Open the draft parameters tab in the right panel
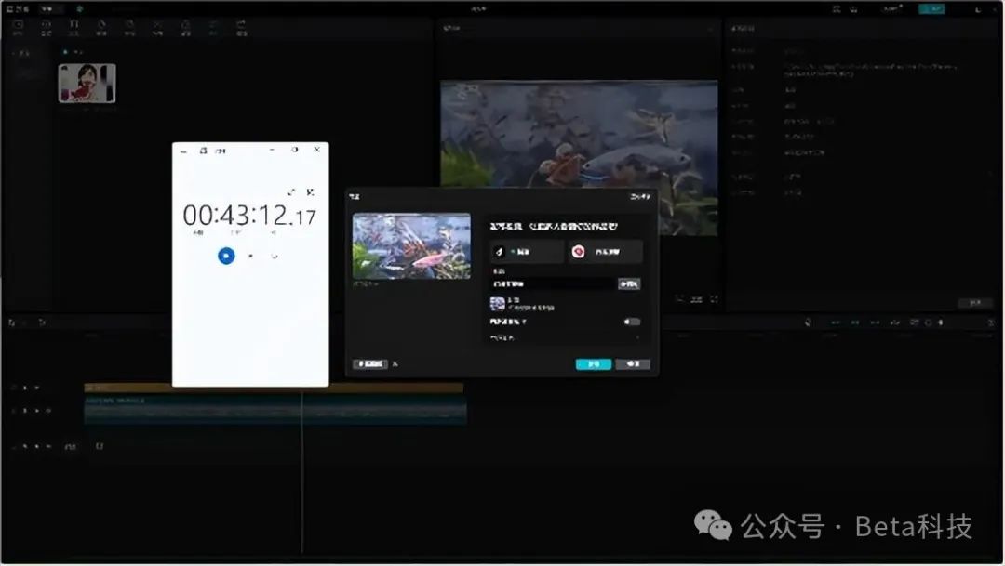Viewport: 1005px width, 566px height. point(743,28)
